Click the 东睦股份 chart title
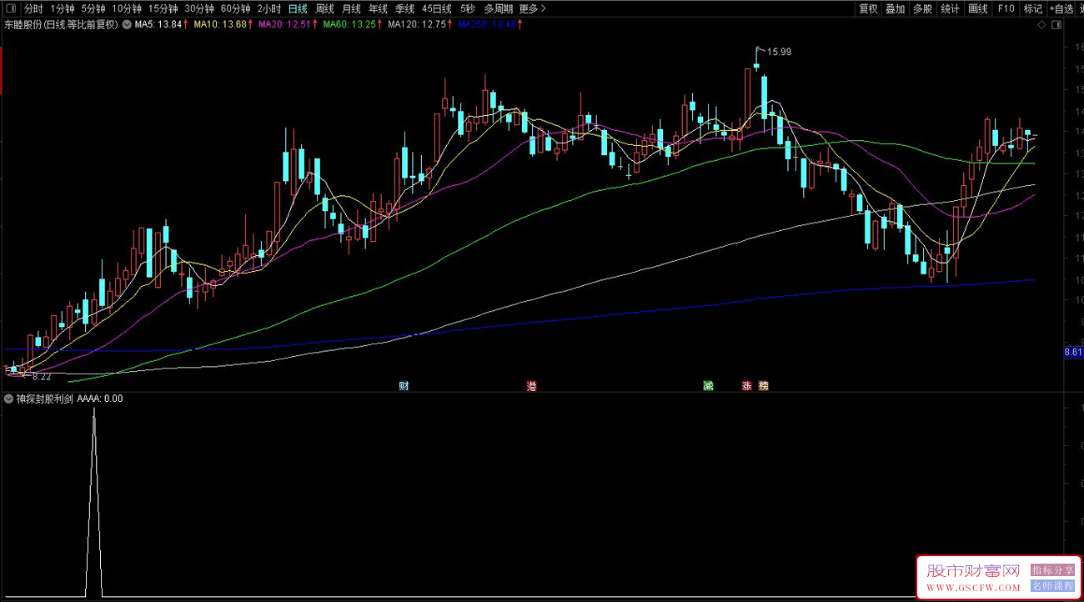The width and height of the screenshot is (1084, 602). [x=61, y=25]
